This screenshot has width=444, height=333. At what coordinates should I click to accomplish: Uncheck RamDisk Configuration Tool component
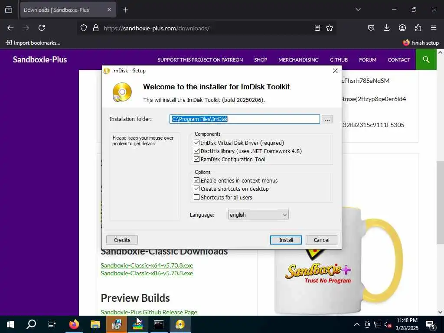point(196,159)
